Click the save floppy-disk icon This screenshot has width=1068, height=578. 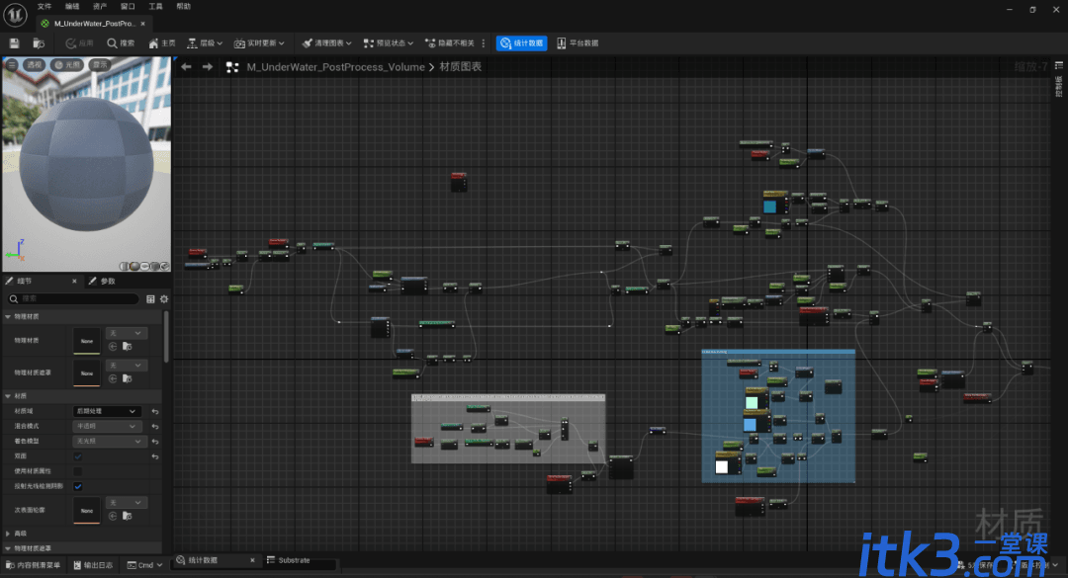14,42
